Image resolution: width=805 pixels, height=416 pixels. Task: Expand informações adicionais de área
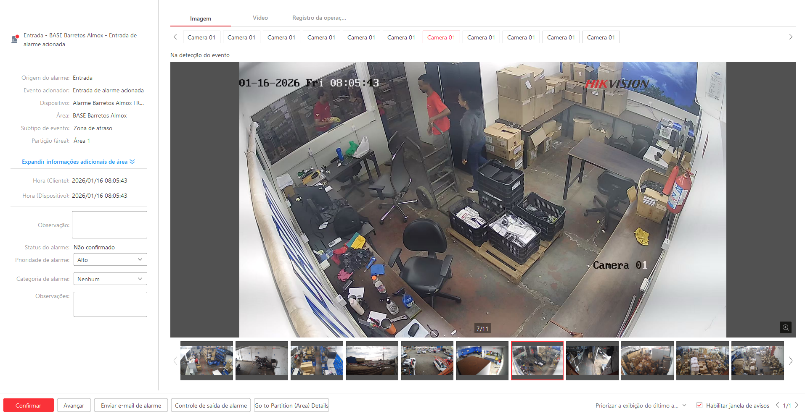[x=78, y=162]
